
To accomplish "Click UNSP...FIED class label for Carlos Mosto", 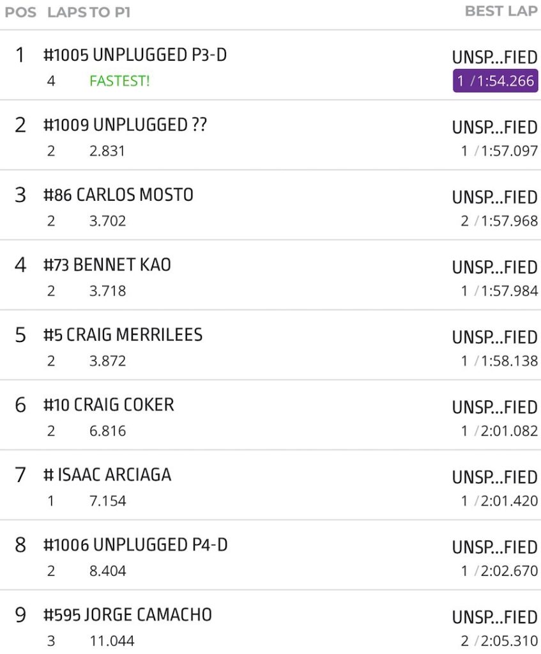I will (494, 198).
